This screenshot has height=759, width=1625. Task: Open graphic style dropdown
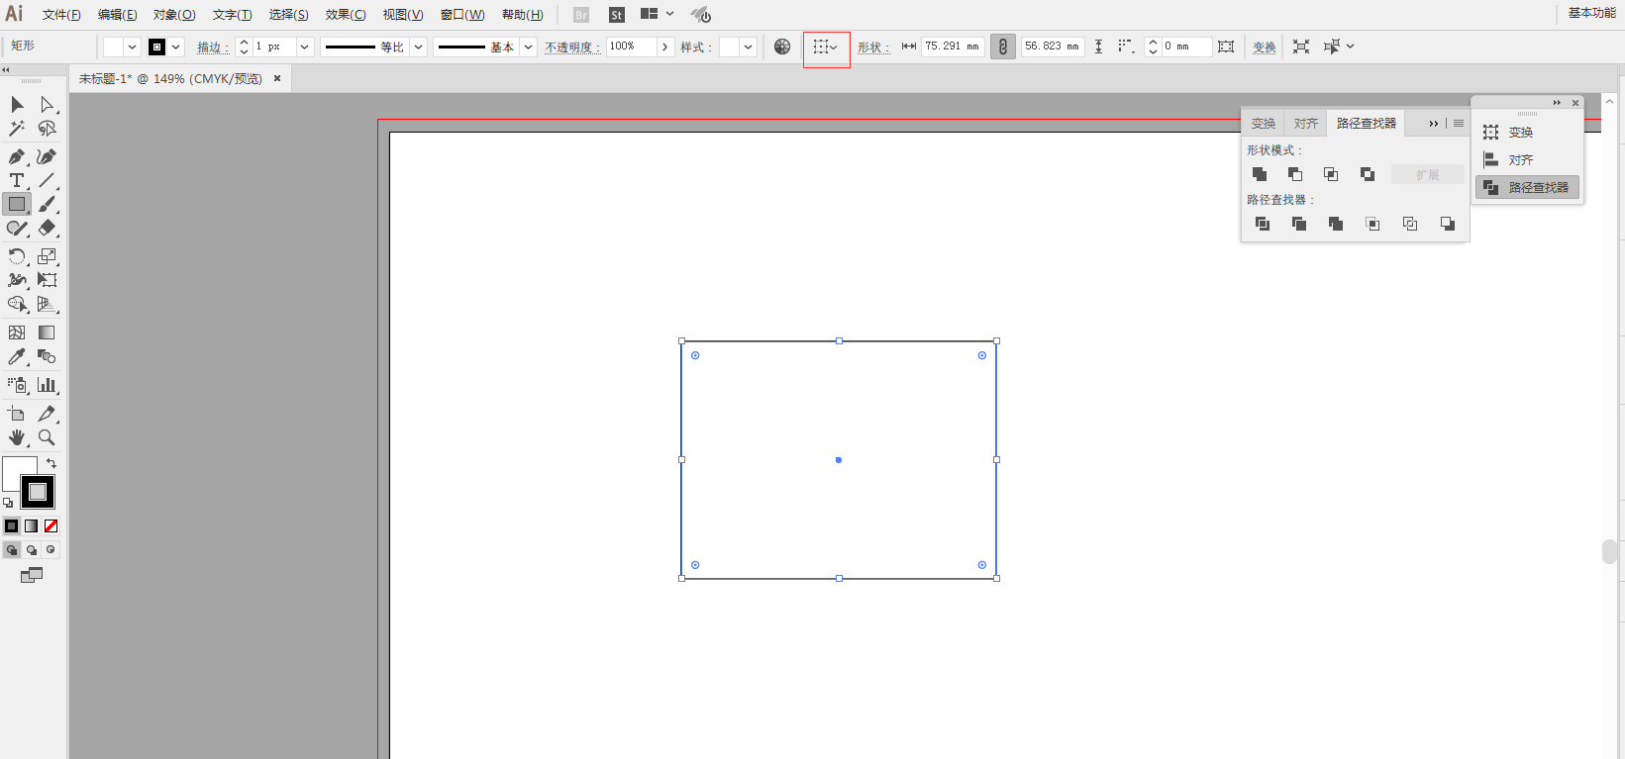click(x=749, y=47)
